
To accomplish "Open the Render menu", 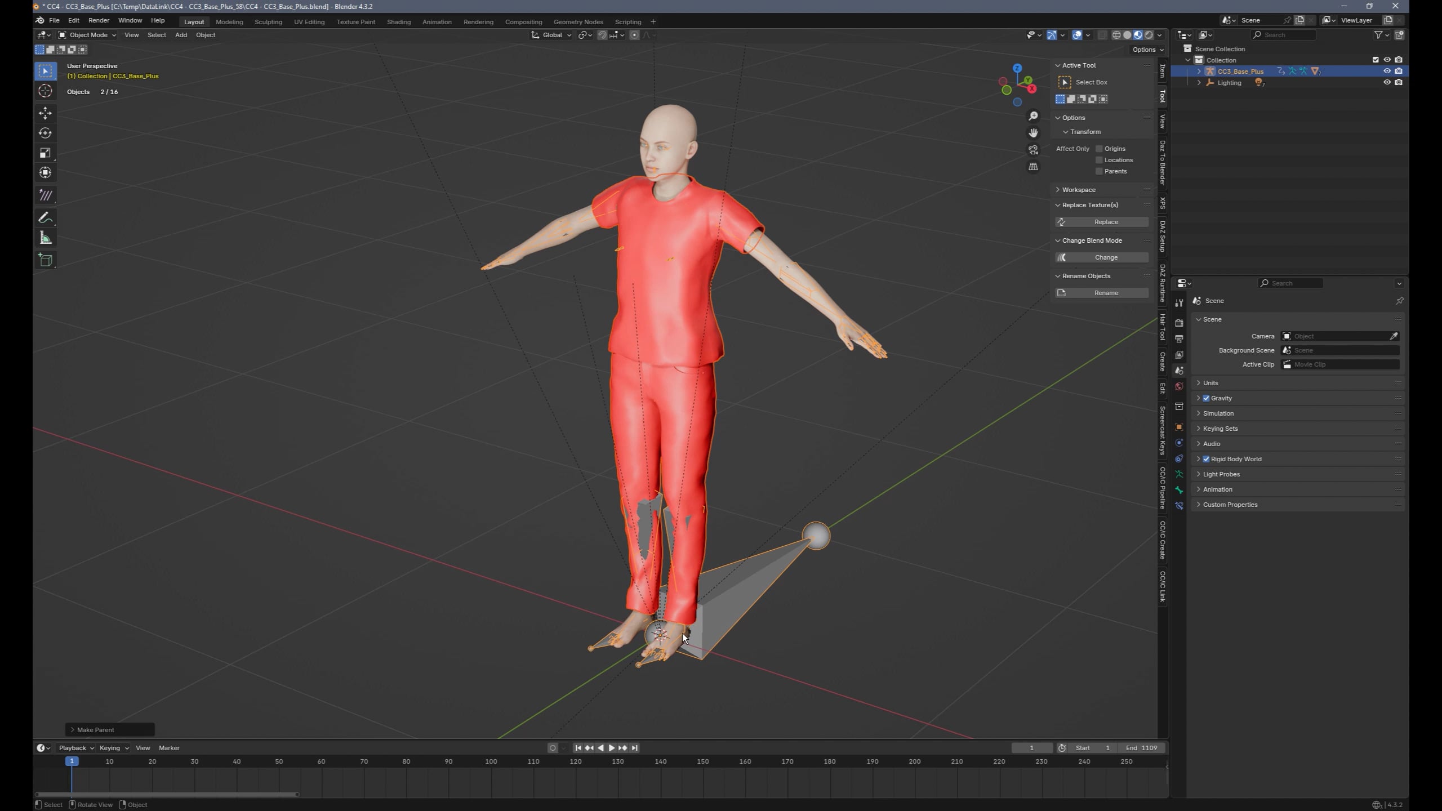I will (99, 20).
